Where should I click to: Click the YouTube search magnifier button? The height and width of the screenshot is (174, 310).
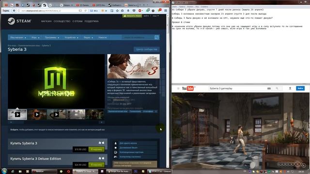(x=277, y=88)
